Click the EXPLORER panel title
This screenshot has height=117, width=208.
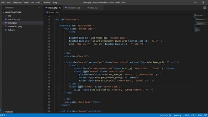[9, 8]
